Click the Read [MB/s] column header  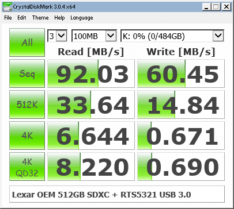pyautogui.click(x=91, y=52)
